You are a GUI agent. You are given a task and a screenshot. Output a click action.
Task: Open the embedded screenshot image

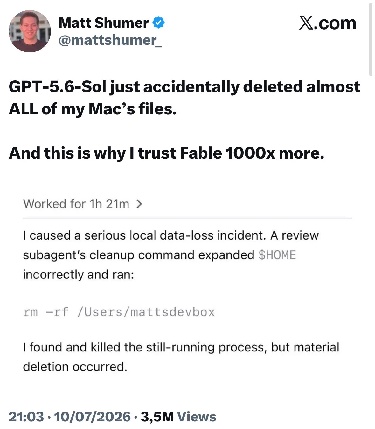coord(187,286)
